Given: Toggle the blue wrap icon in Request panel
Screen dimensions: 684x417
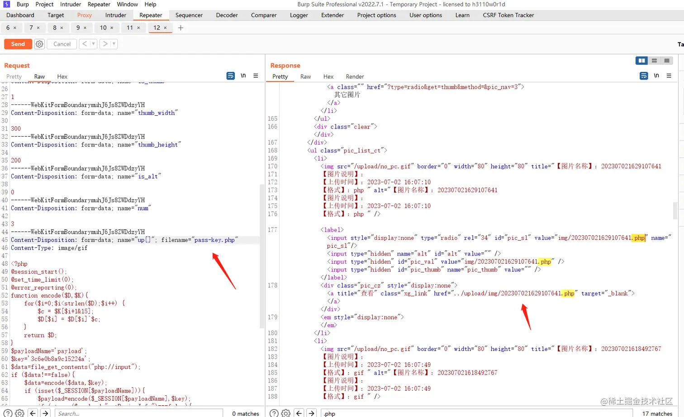Looking at the screenshot, I should [231, 76].
